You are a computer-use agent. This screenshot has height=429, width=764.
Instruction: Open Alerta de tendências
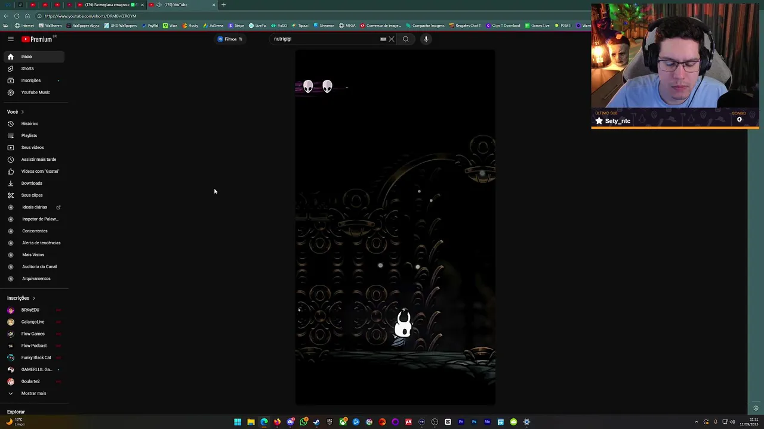pos(33,243)
